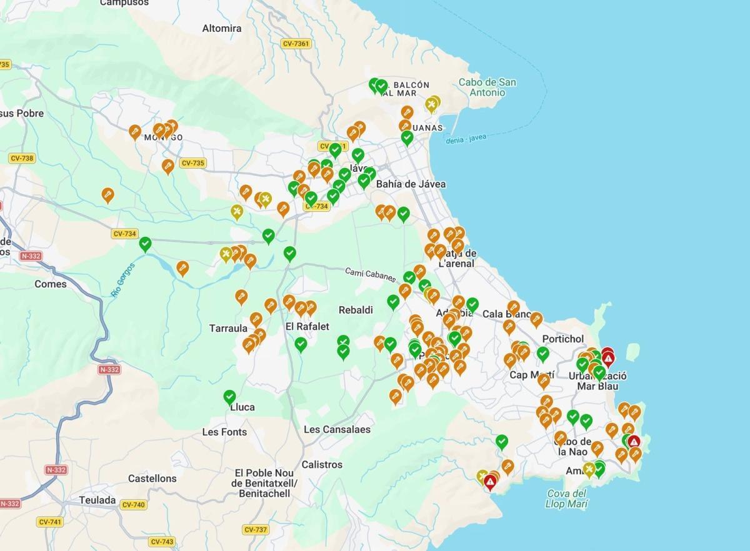Screen dimensions: 750x551
Task: Open the isolated green check marker southwest of Cabo de la Nao
Action: pyautogui.click(x=502, y=442)
